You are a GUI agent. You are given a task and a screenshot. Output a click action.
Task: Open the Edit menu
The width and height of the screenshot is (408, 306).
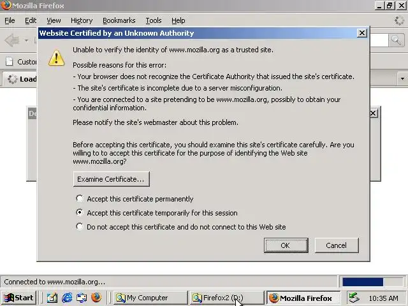31,20
